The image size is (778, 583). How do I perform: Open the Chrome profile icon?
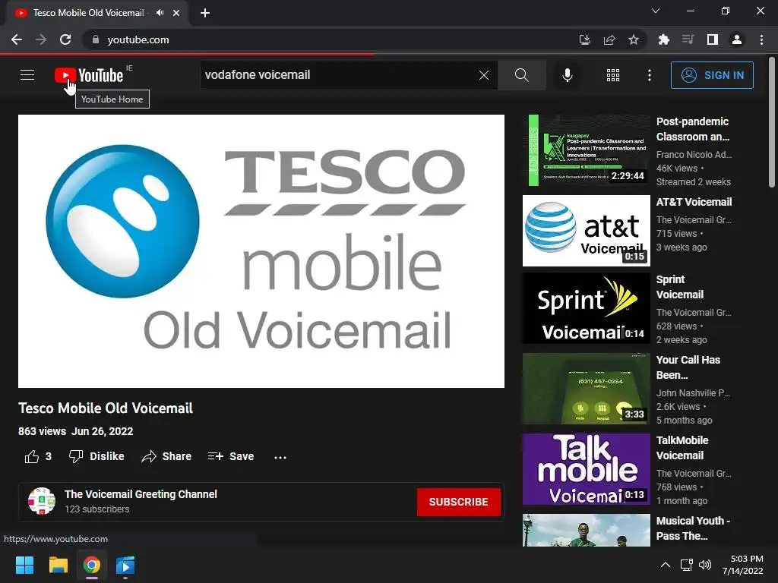pos(737,39)
